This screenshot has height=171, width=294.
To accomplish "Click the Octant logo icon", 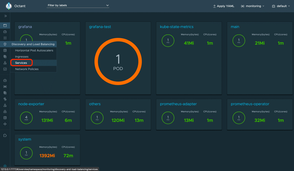I will pyautogui.click(x=9, y=6).
